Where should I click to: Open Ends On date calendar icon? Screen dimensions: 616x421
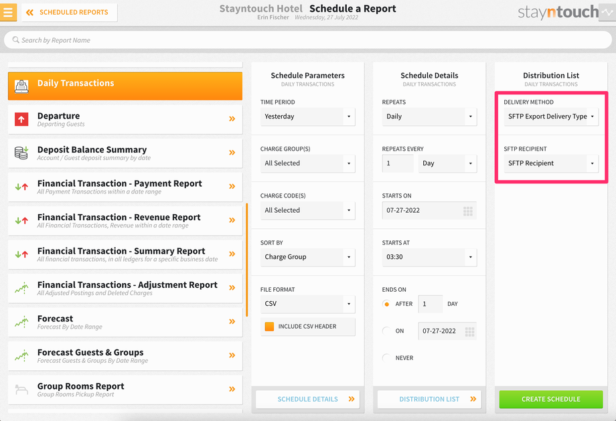(469, 332)
